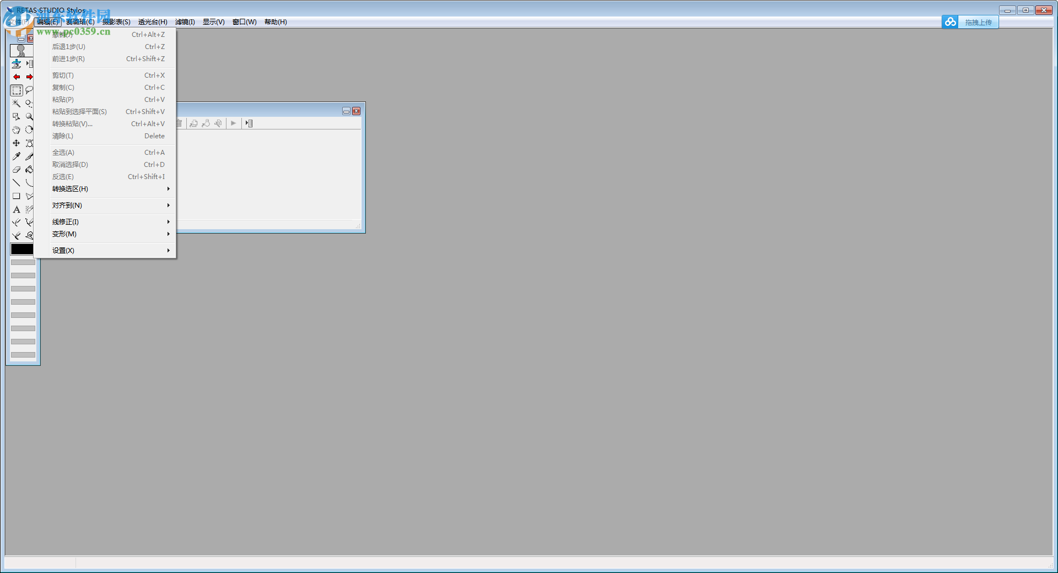The width and height of the screenshot is (1058, 573).
Task: Click the resize grip of the small panel
Action: point(358,226)
